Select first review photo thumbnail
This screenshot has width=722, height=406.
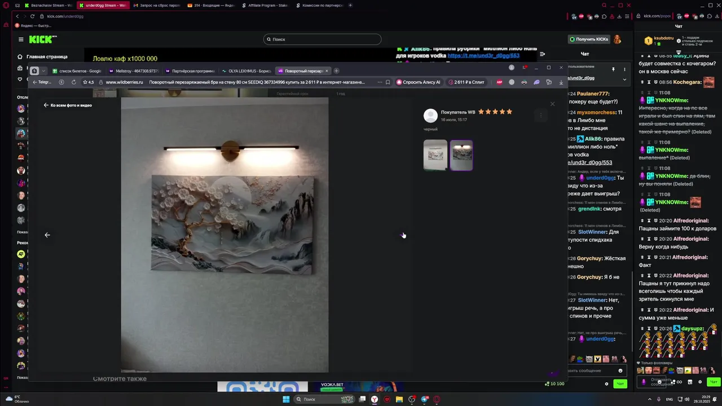coord(435,155)
